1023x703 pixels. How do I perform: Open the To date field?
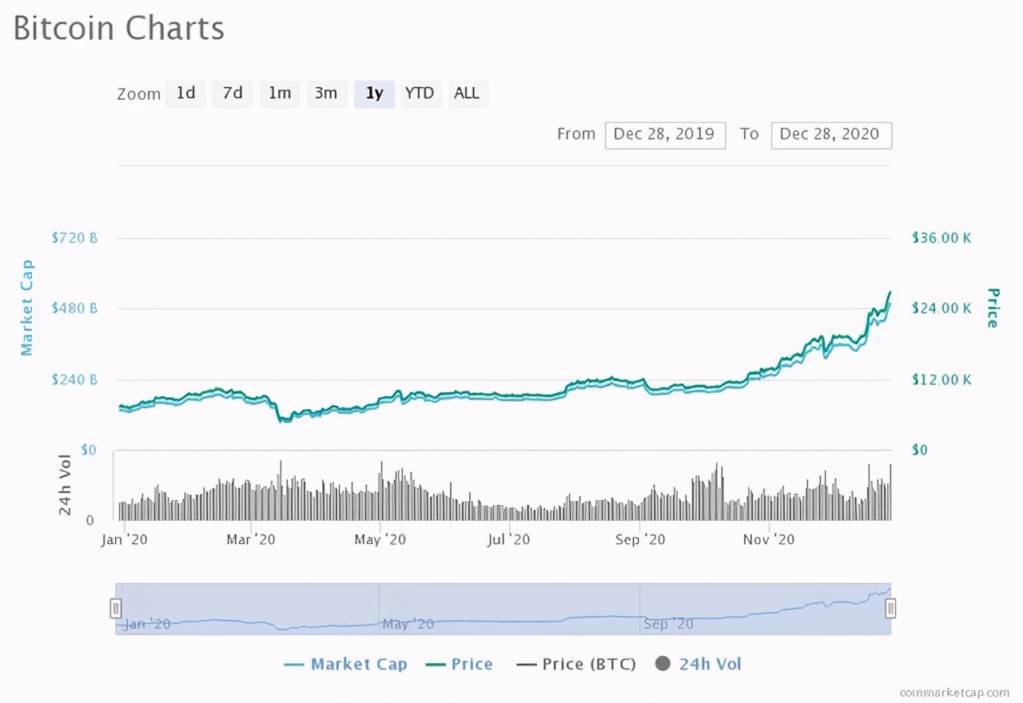830,134
